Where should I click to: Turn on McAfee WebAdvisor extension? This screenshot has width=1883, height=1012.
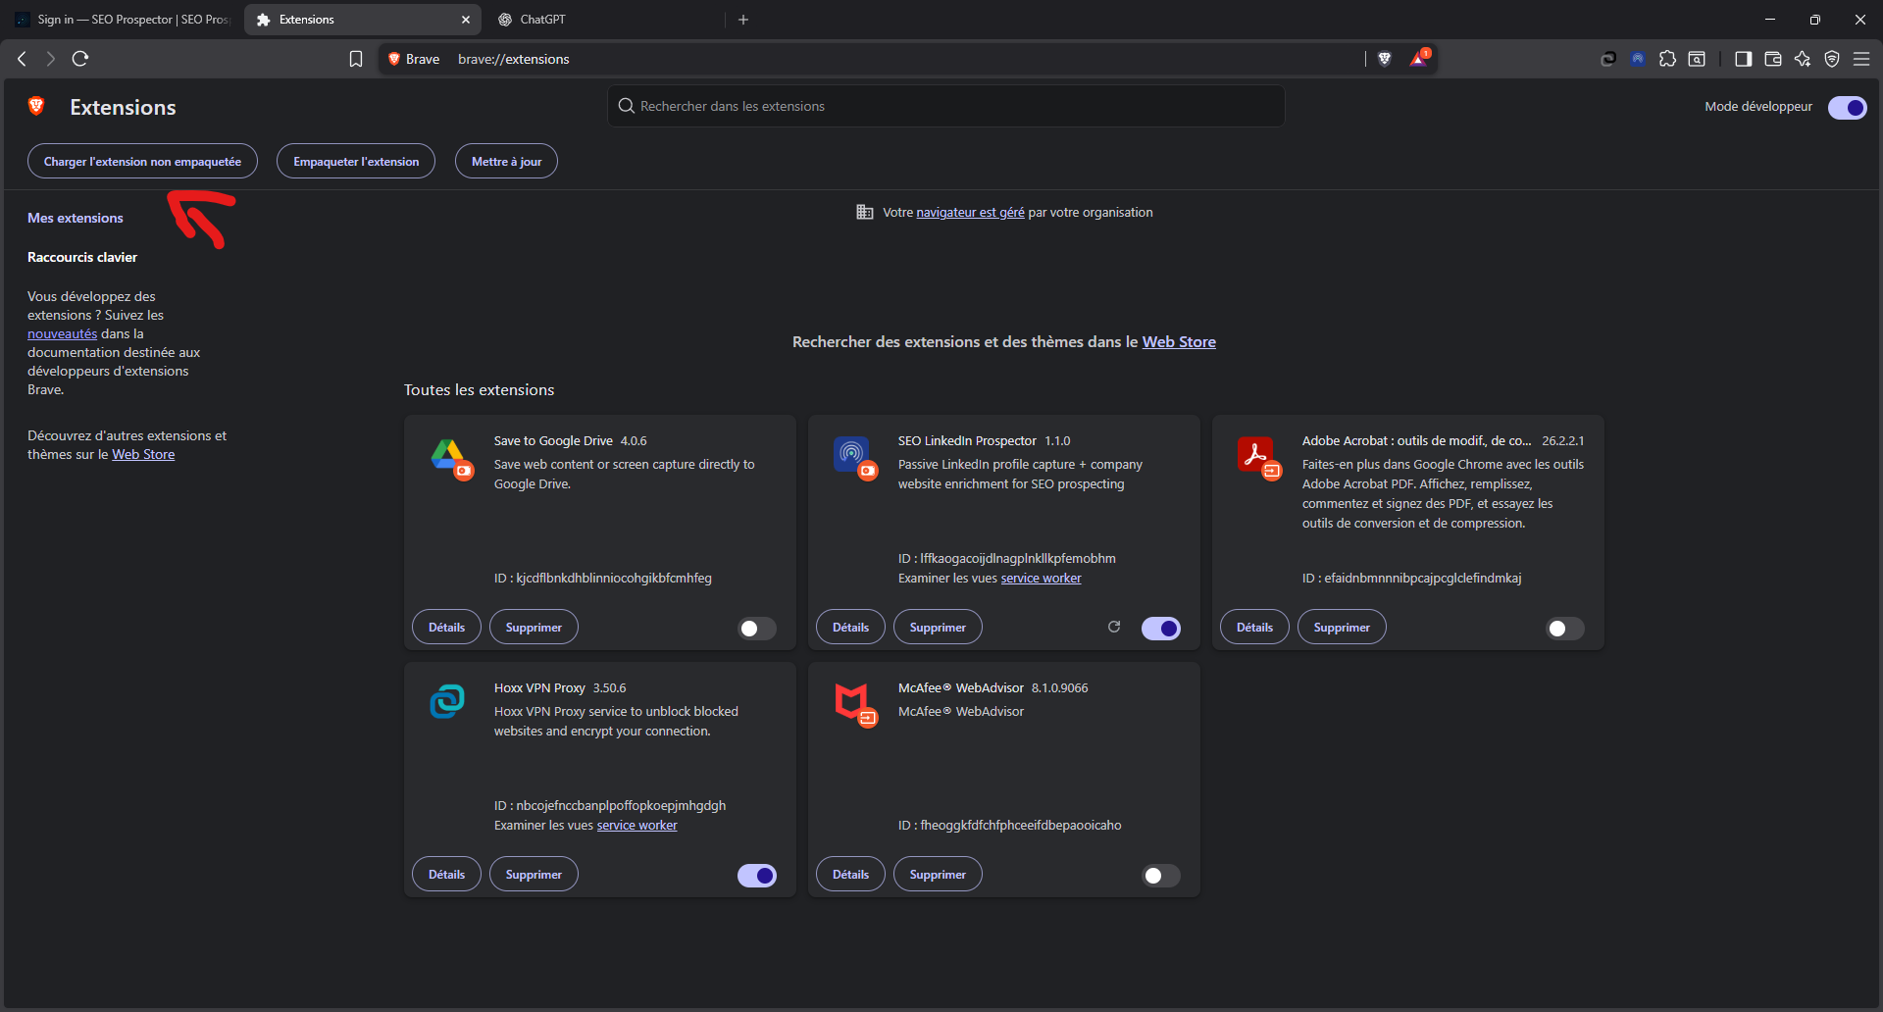click(x=1160, y=876)
